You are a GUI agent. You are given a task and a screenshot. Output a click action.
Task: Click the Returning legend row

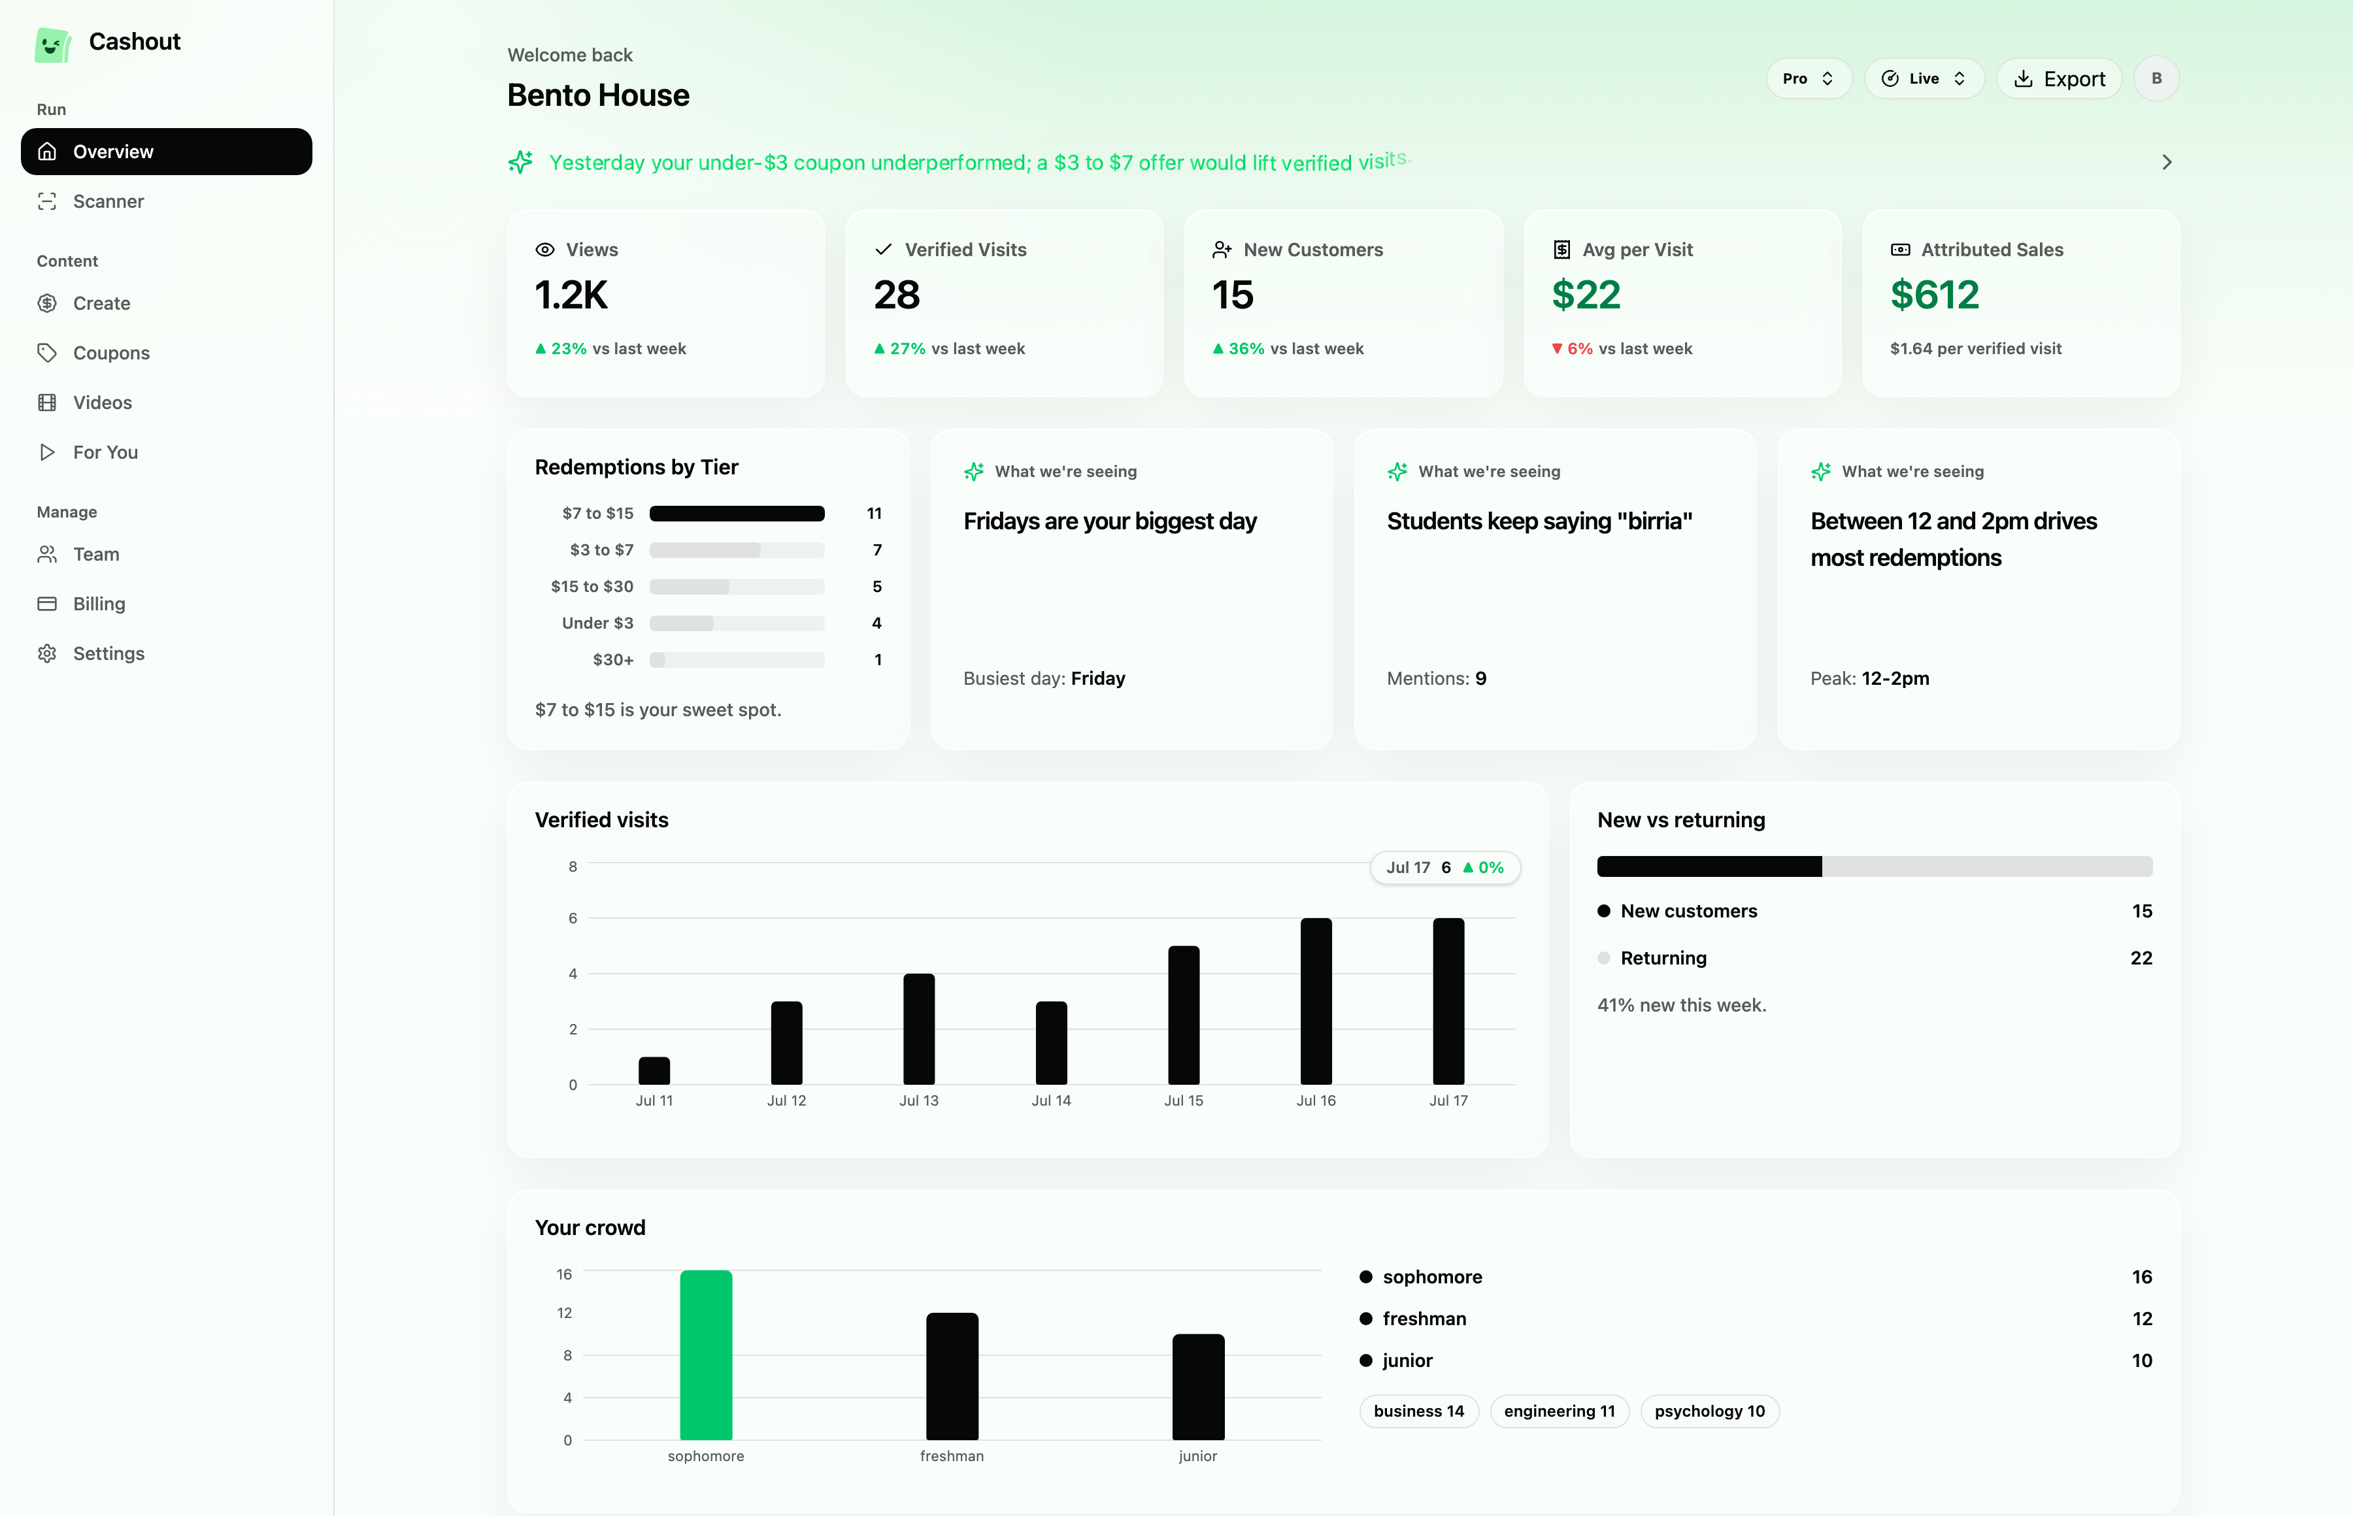click(1875, 959)
